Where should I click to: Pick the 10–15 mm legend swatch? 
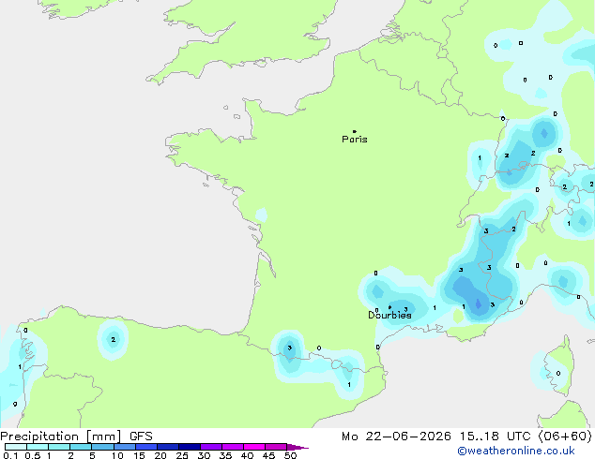pyautogui.click(x=125, y=447)
